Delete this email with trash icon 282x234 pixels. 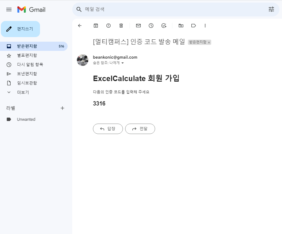point(121,26)
